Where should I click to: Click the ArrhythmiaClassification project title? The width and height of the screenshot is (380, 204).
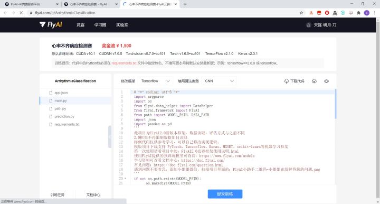tap(75, 81)
